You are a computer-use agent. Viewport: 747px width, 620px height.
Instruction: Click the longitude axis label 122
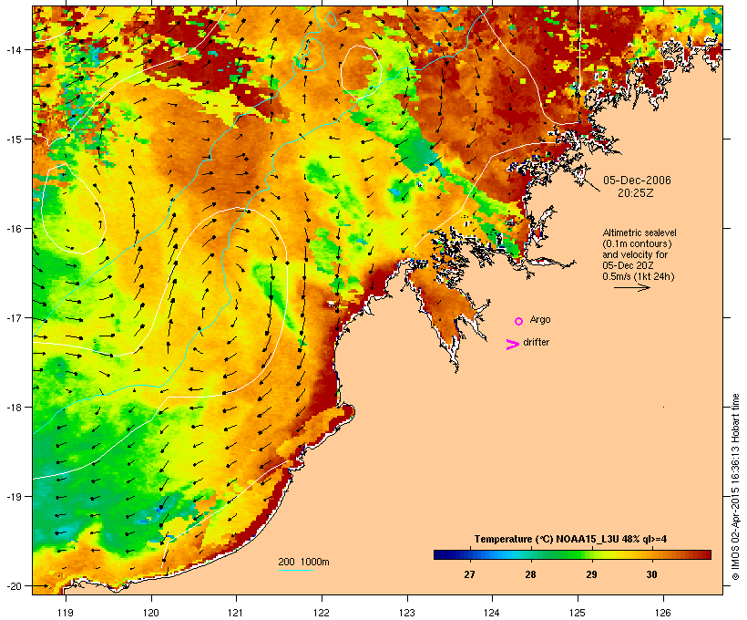pyautogui.click(x=322, y=613)
